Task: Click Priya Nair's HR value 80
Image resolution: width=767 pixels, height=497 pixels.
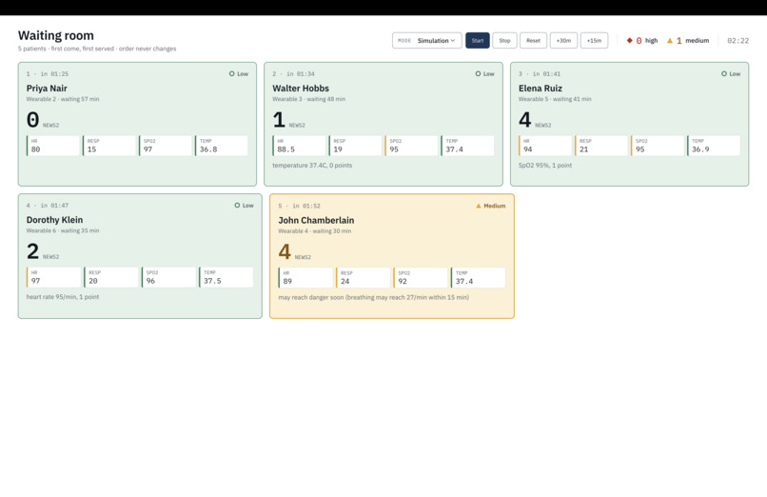Action: tap(36, 149)
